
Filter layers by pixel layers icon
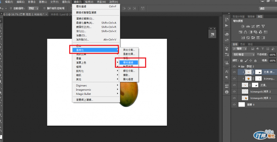pyautogui.click(x=253, y=49)
